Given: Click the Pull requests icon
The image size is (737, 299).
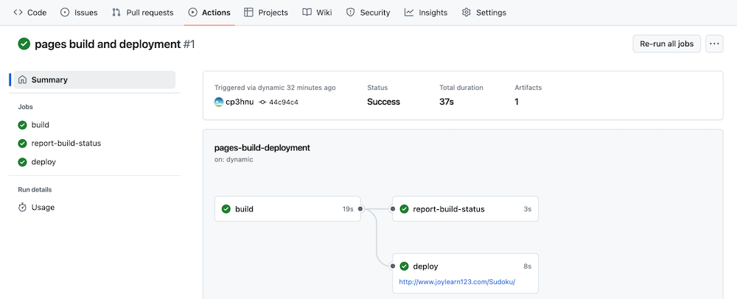Looking at the screenshot, I should pyautogui.click(x=116, y=13).
